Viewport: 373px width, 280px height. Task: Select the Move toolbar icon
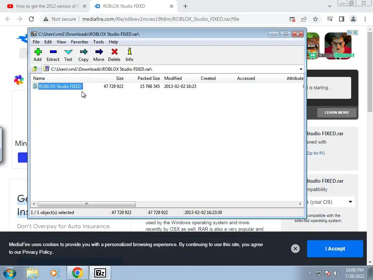pyautogui.click(x=99, y=55)
